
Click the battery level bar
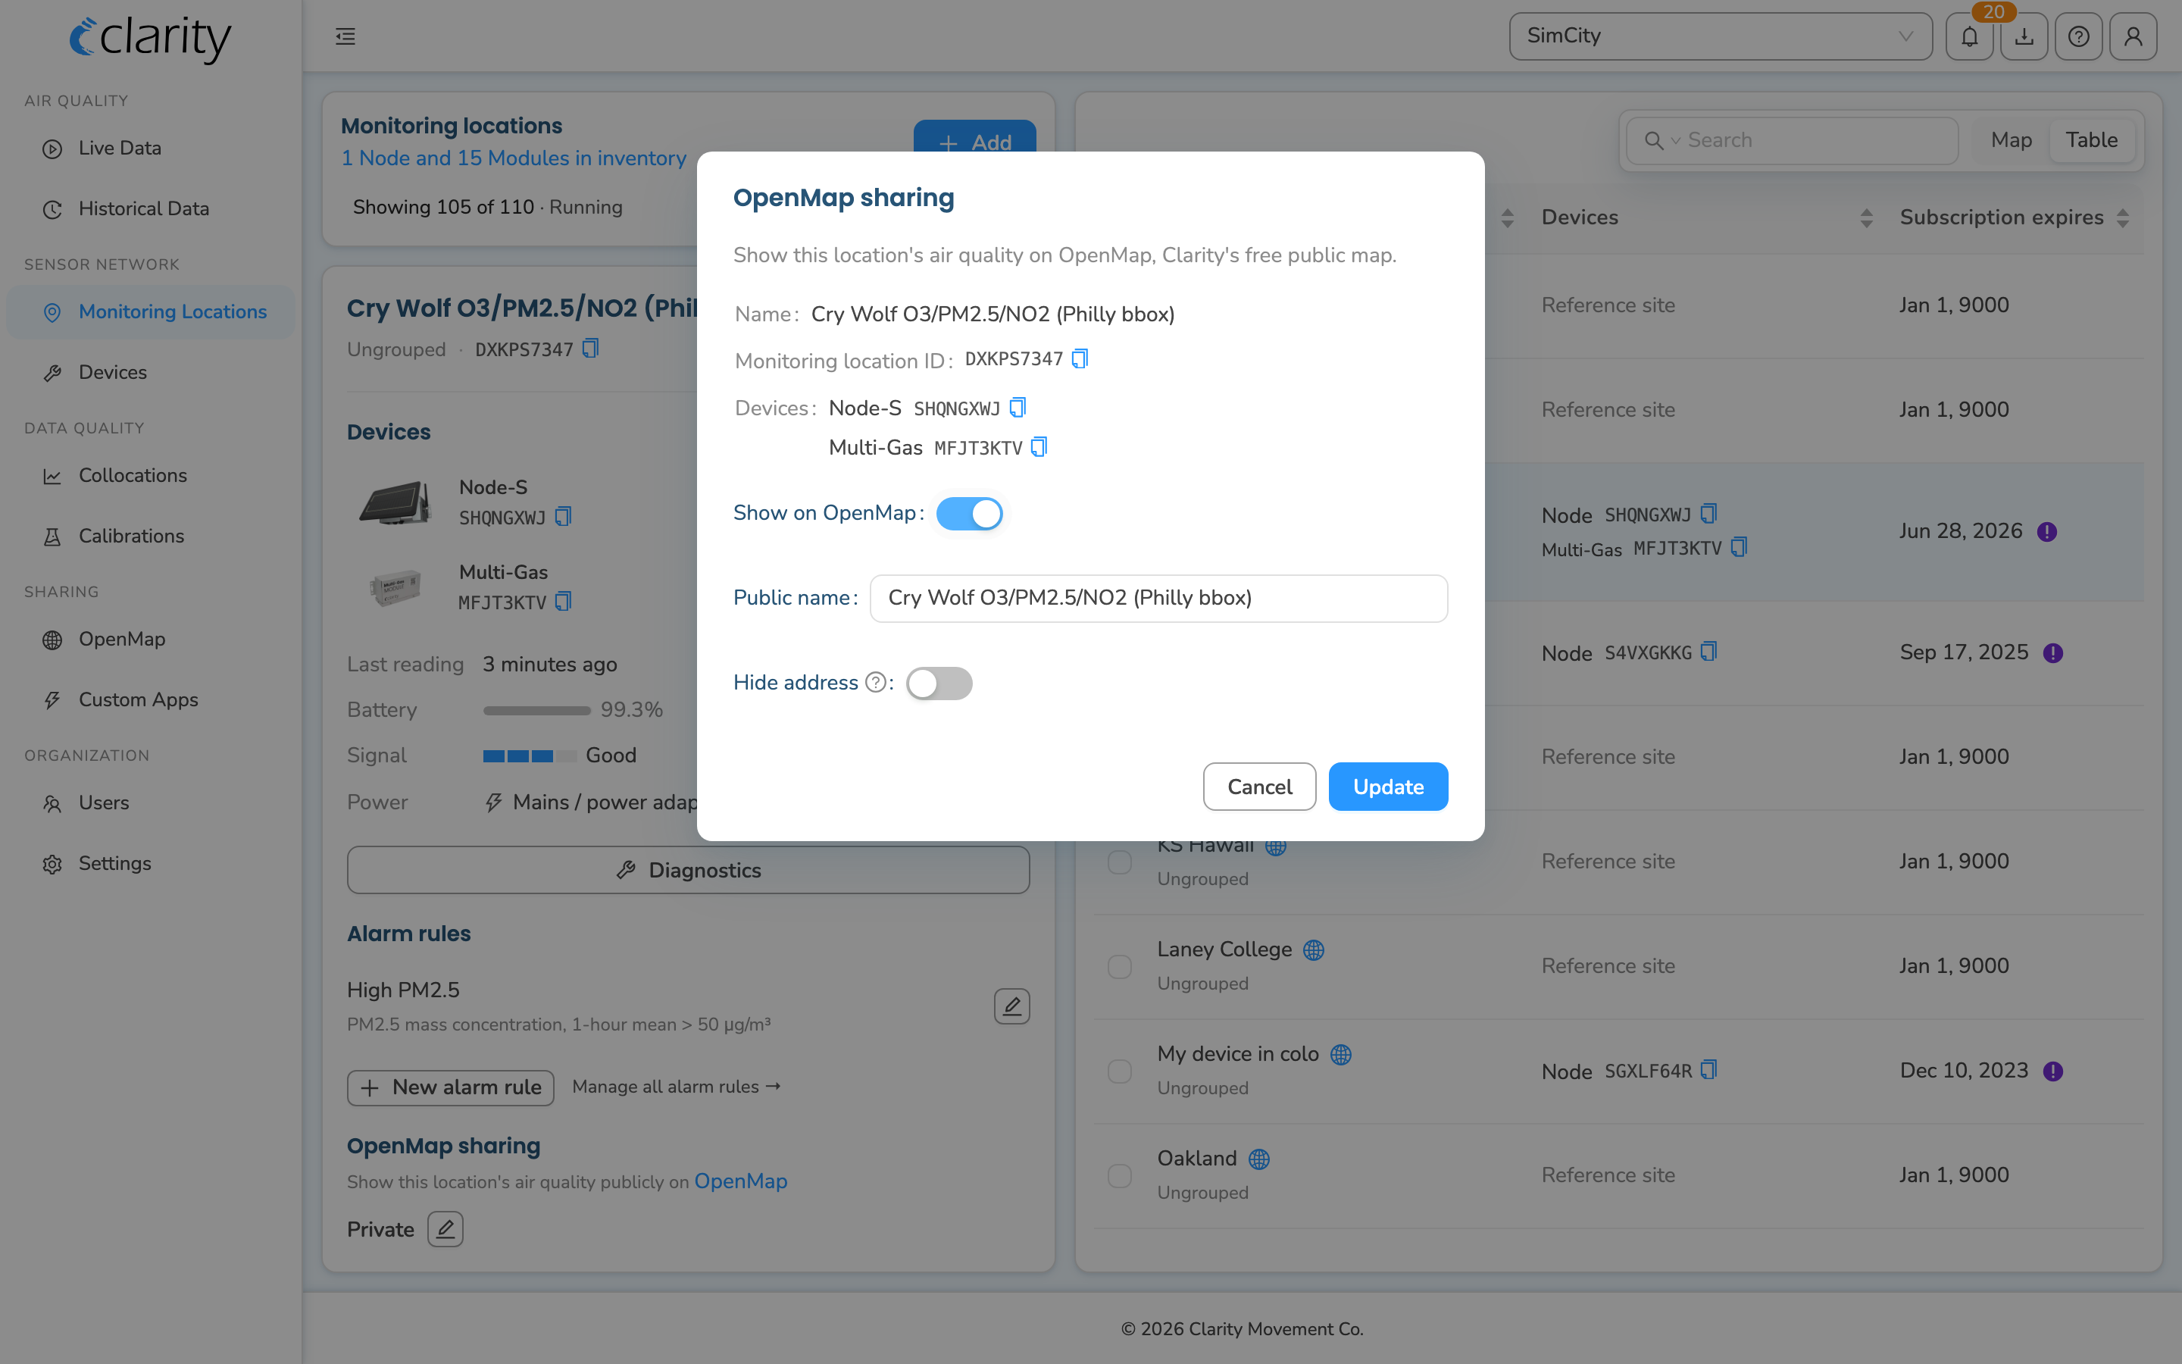536,710
